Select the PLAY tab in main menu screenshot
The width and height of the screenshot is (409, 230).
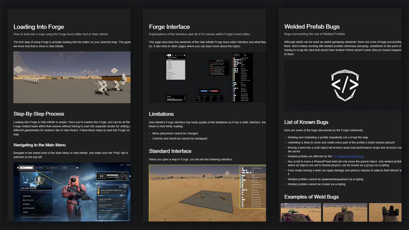point(26,168)
